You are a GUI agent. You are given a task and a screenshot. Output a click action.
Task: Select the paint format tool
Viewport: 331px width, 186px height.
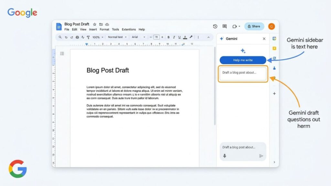[x=88, y=37]
